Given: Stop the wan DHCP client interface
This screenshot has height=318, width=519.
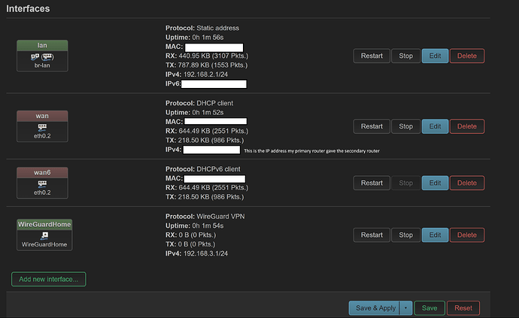Looking at the screenshot, I should 405,126.
